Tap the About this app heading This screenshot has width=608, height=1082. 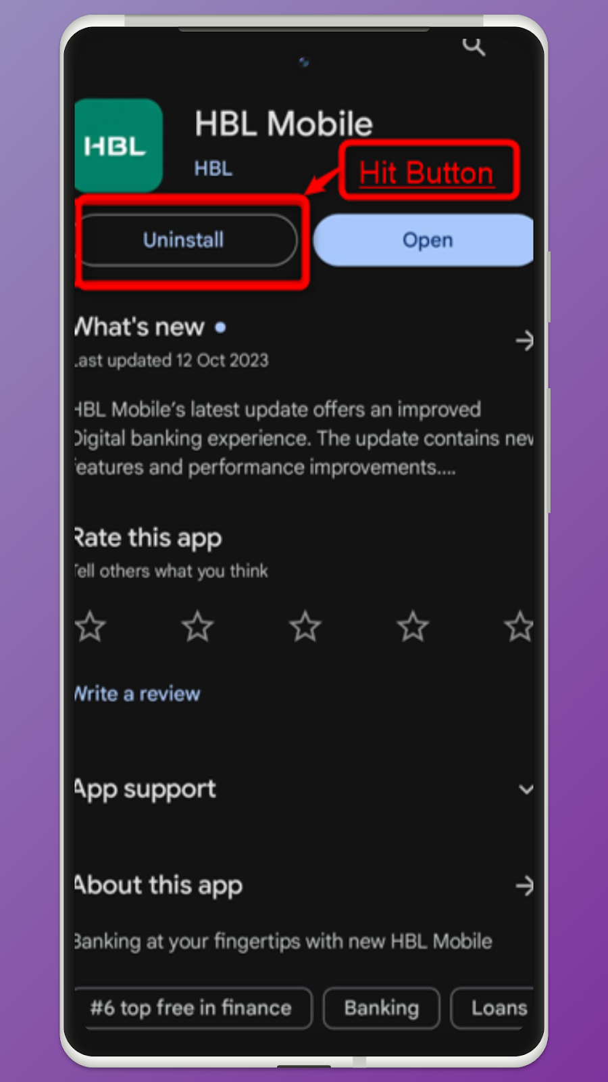click(x=158, y=885)
